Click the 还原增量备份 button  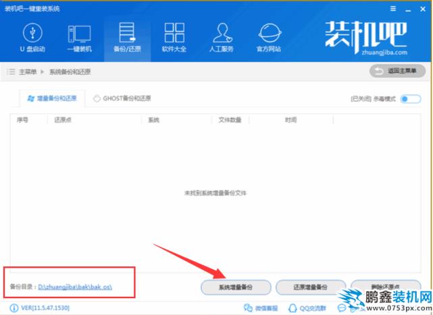point(310,287)
